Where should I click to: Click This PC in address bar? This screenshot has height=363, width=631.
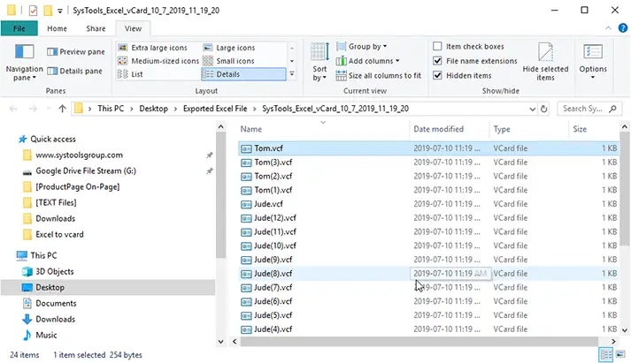111,109
